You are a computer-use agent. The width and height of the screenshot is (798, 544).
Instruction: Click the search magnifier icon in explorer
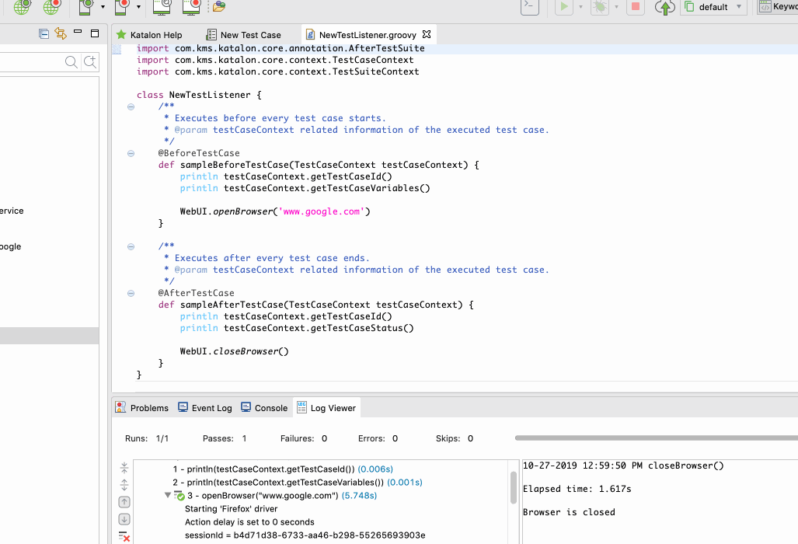(71, 62)
